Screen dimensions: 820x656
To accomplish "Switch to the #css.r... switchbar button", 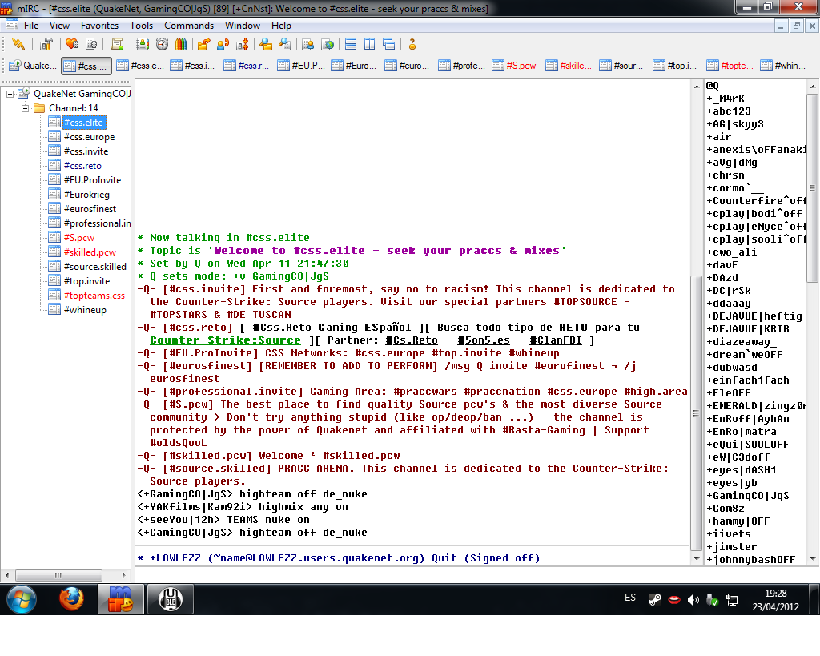I will click(x=247, y=66).
